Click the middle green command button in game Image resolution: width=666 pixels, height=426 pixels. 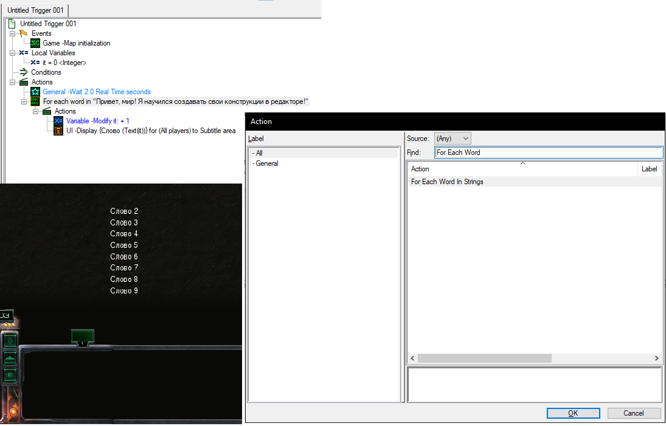click(10, 358)
